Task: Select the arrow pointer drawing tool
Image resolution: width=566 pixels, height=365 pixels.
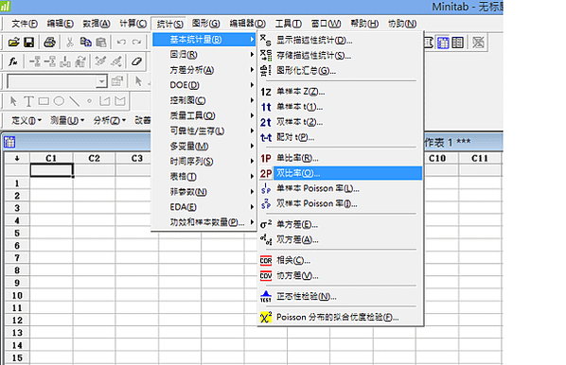Action: [13, 101]
